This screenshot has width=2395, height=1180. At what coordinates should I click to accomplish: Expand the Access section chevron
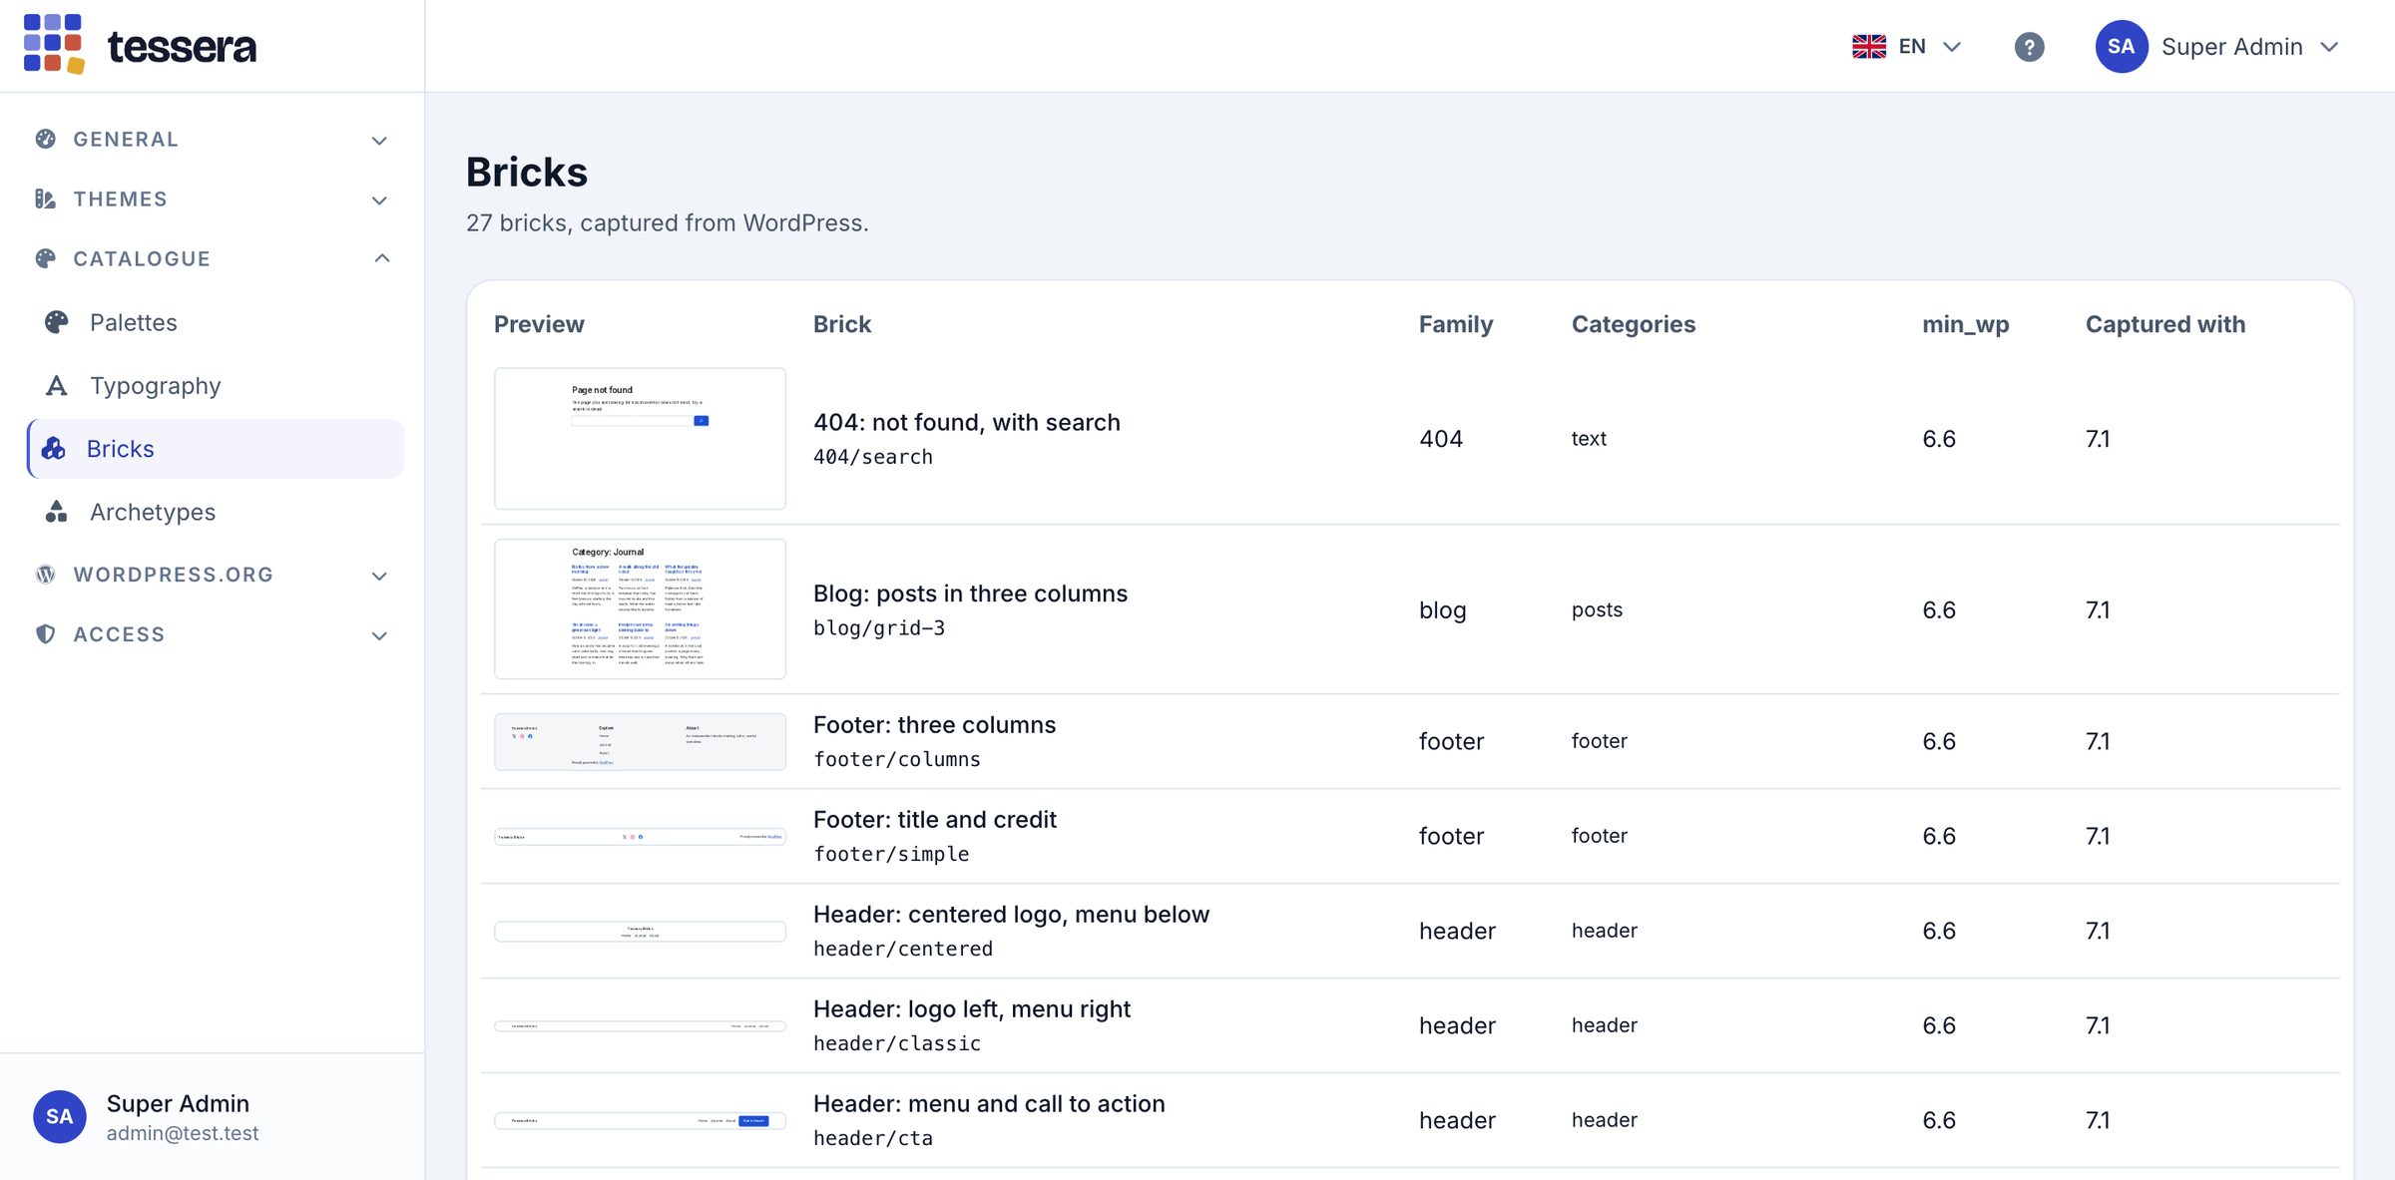pyautogui.click(x=379, y=635)
